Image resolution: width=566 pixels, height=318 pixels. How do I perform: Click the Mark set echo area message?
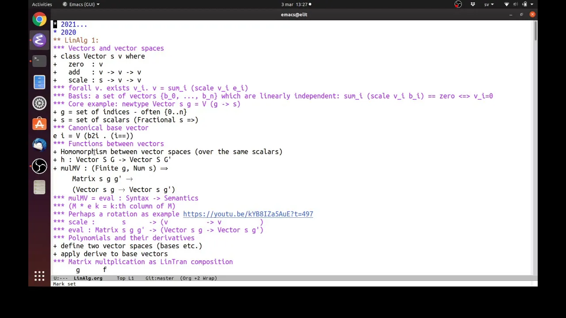tap(65, 284)
